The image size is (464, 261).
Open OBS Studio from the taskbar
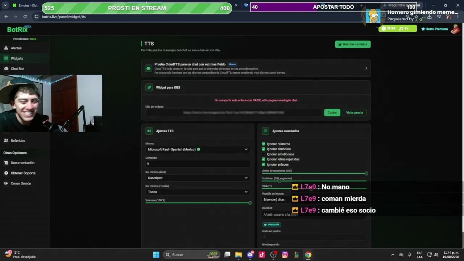click(x=273, y=255)
